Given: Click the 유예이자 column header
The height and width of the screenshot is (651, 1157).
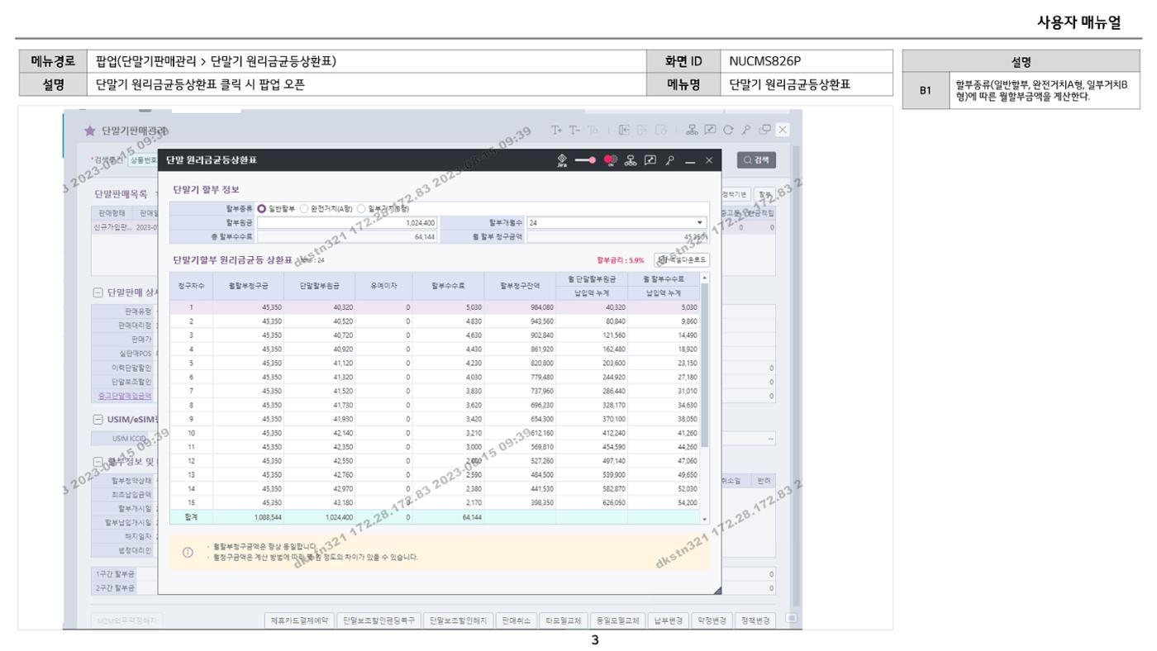Looking at the screenshot, I should 383,286.
